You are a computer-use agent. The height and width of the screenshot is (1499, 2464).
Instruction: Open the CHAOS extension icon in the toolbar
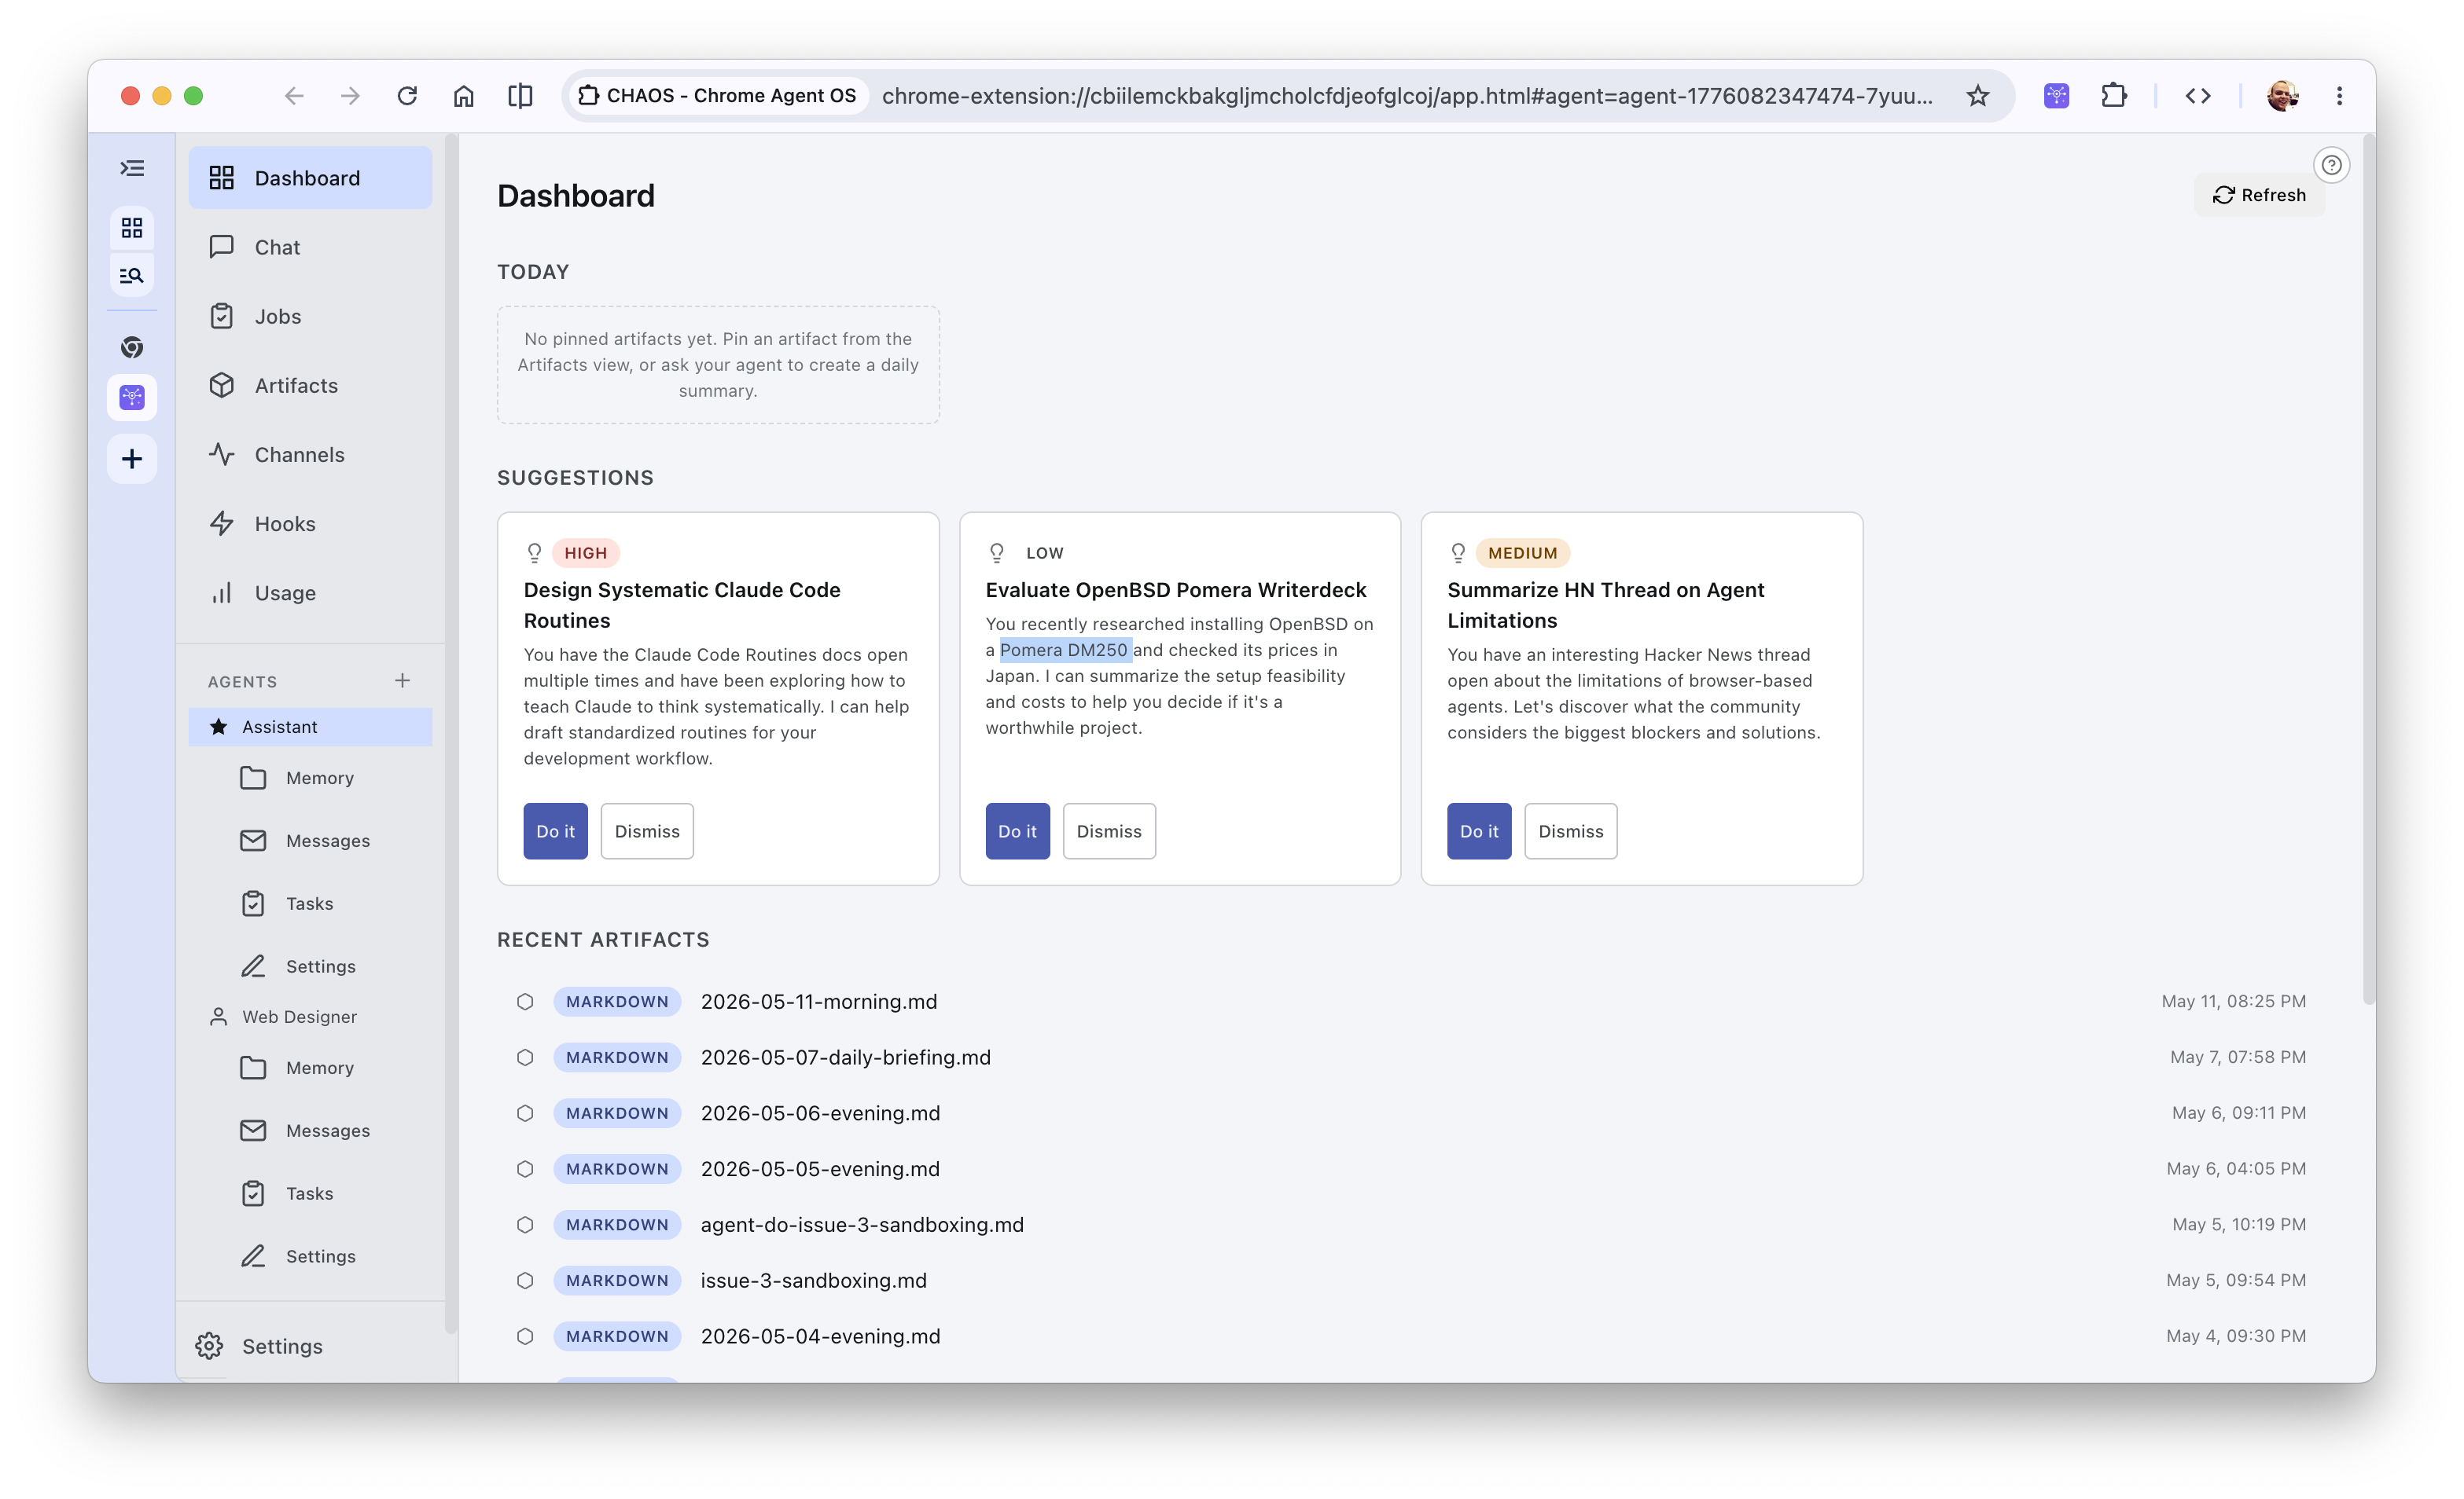(x=2056, y=96)
